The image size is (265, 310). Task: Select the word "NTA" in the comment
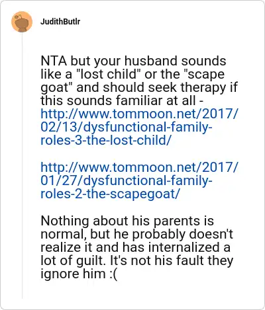54,61
